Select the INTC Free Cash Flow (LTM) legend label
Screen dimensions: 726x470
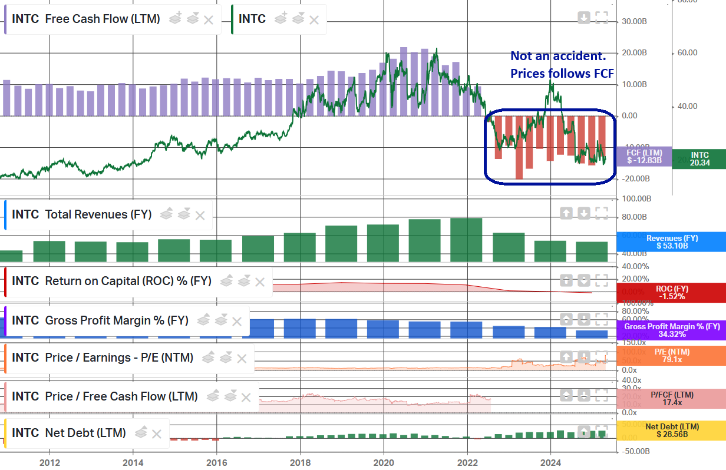point(86,19)
